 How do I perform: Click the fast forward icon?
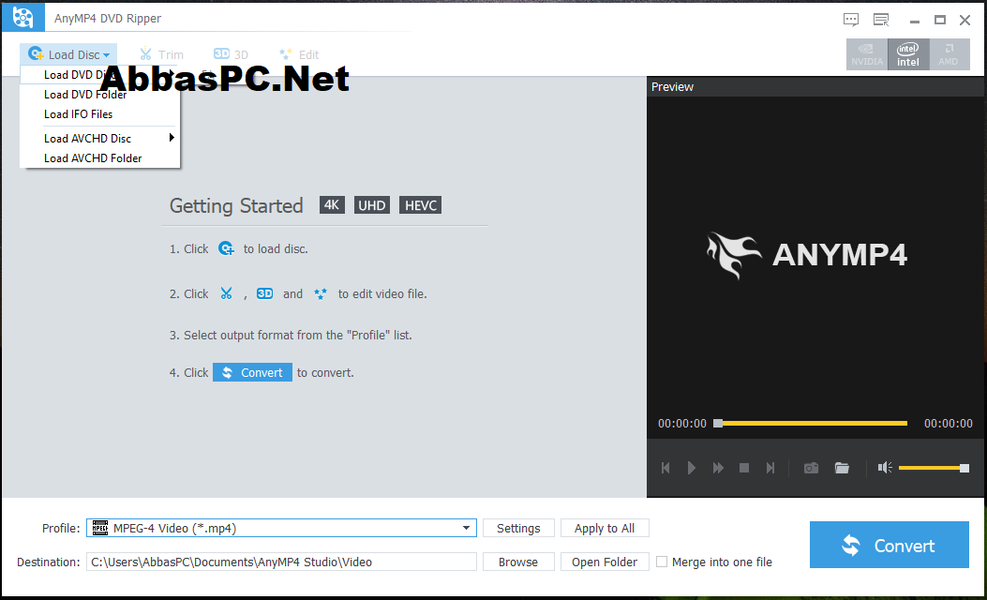718,468
